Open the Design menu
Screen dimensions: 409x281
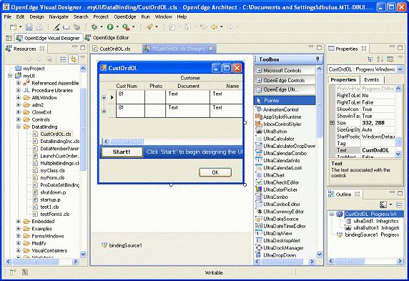coord(36,16)
